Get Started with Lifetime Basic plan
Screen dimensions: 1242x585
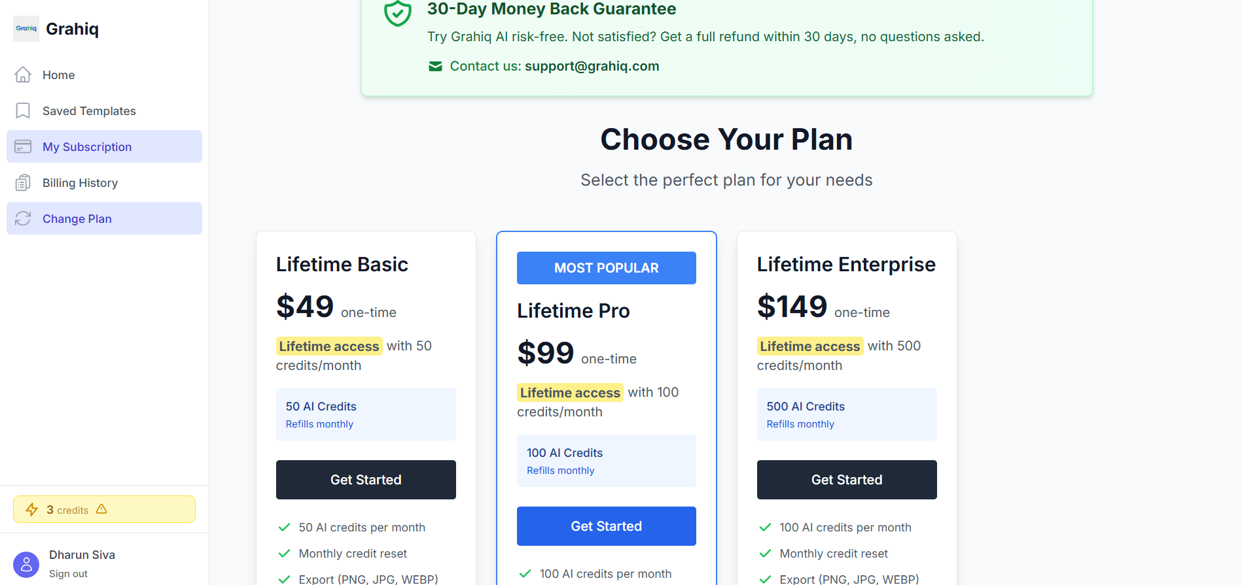(366, 480)
